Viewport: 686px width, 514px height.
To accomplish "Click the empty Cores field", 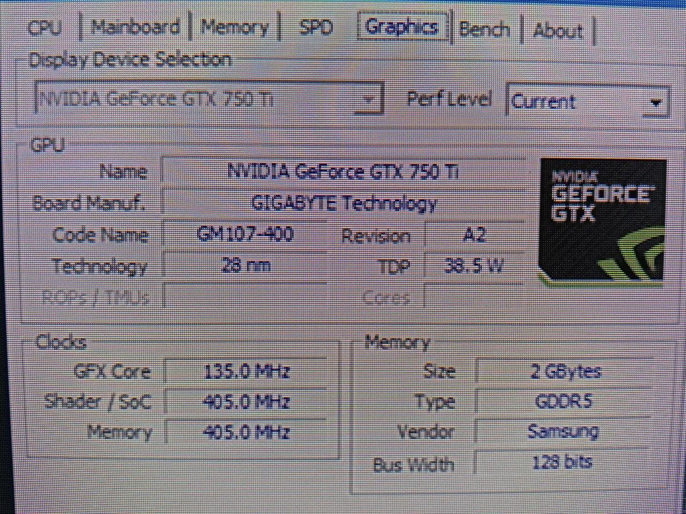I will 474,296.
